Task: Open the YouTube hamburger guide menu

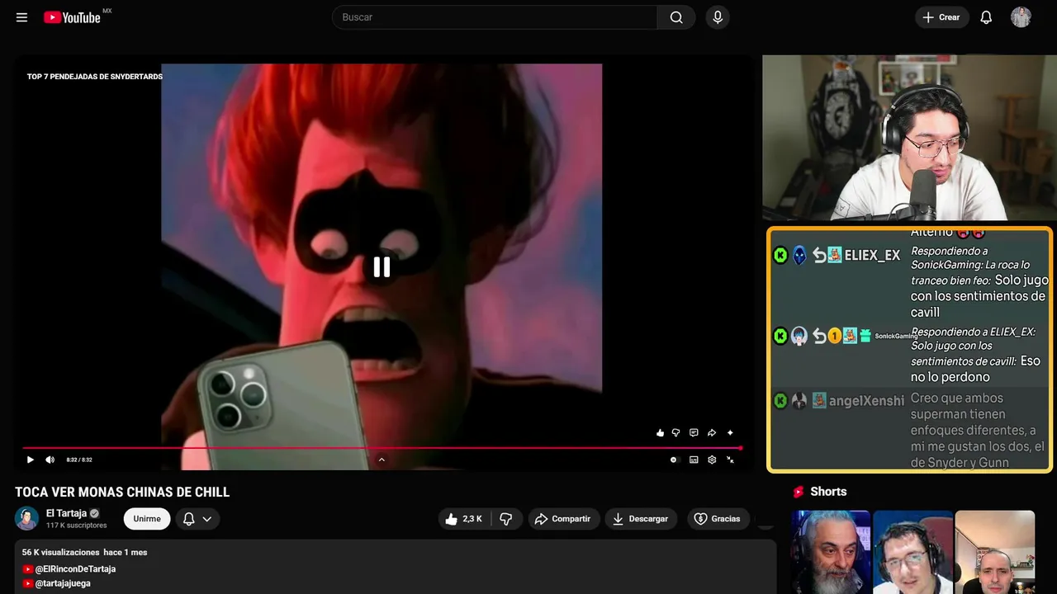Action: [21, 17]
